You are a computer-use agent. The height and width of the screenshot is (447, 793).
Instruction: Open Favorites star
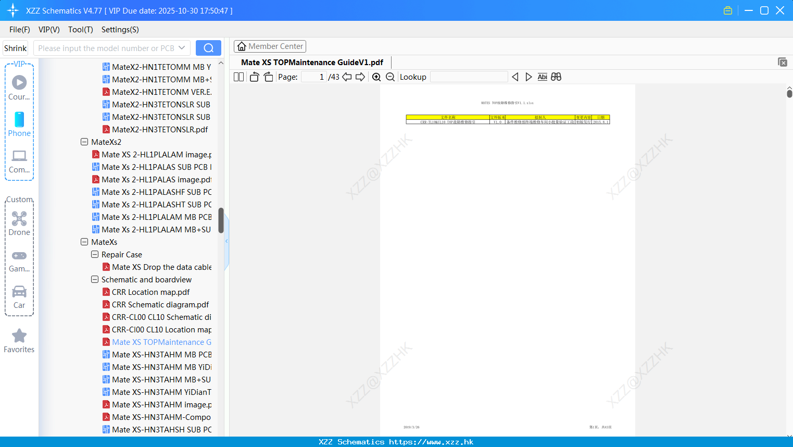click(x=19, y=341)
